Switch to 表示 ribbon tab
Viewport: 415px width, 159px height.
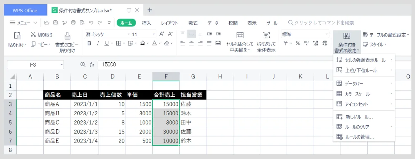(252, 23)
